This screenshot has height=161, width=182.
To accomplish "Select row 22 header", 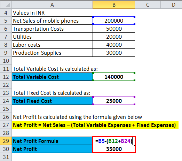I will [6, 85].
